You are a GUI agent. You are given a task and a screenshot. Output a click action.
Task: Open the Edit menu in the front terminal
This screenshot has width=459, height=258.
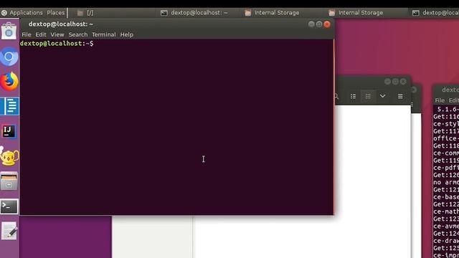[x=41, y=34]
